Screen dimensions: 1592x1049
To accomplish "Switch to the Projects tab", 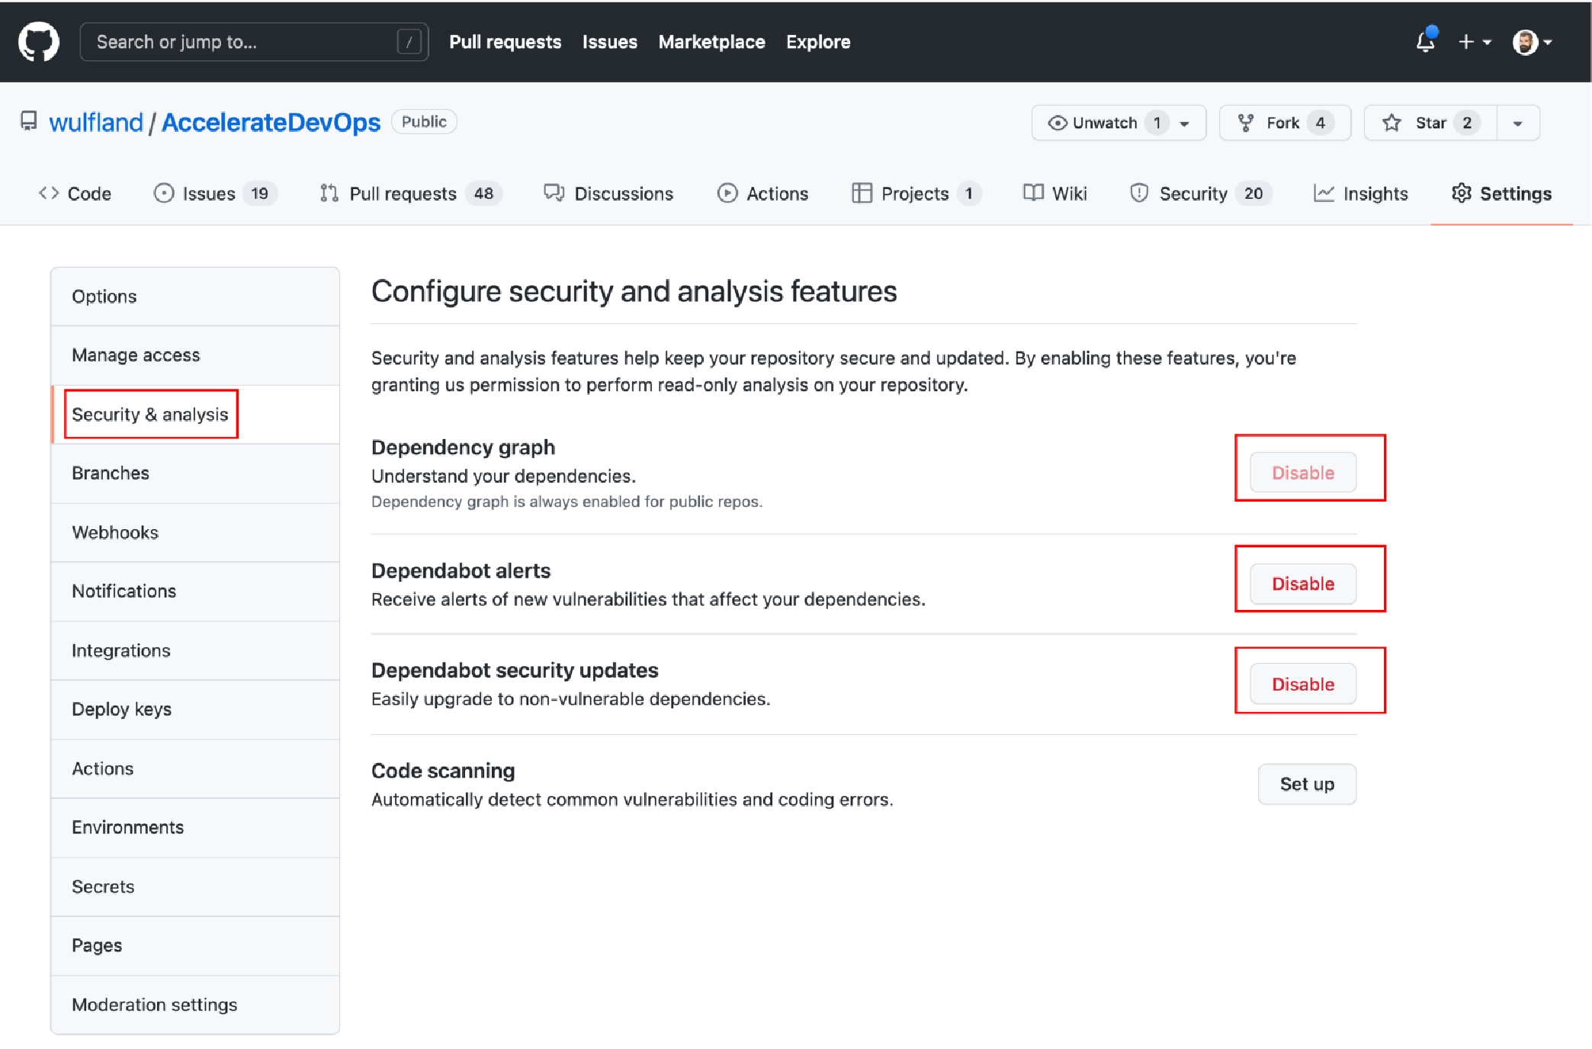I will [916, 194].
